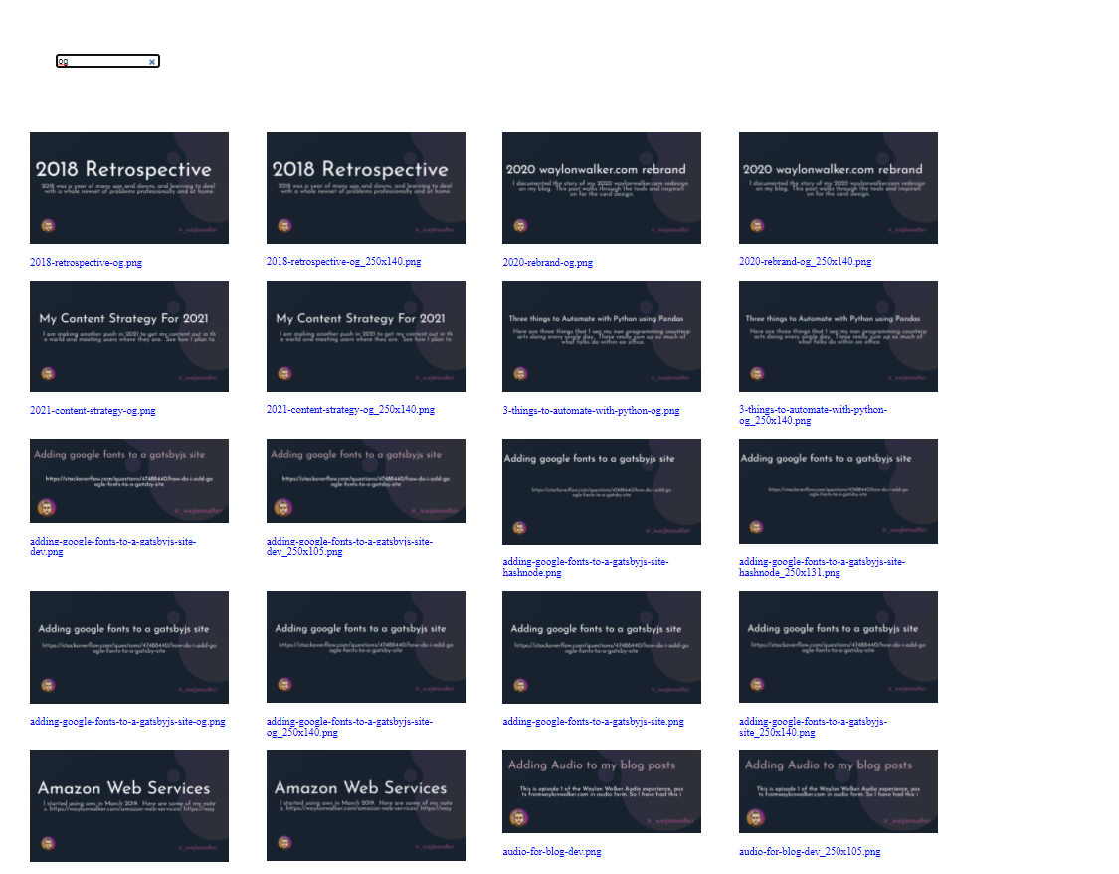Open the 2018-retrospective-og_250x140.png link

coord(343,262)
